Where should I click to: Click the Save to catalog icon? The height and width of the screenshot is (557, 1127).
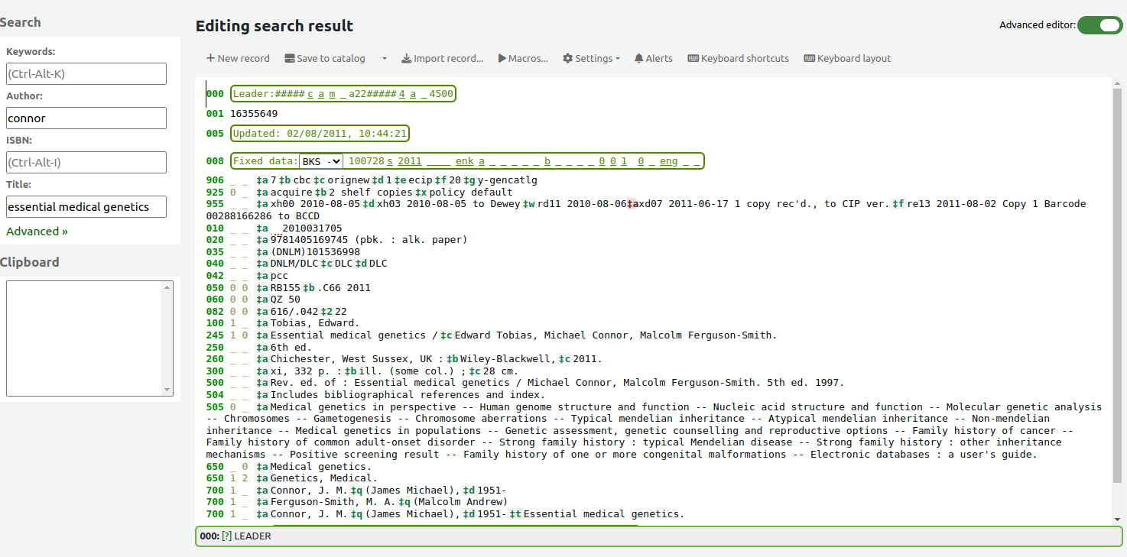click(290, 58)
